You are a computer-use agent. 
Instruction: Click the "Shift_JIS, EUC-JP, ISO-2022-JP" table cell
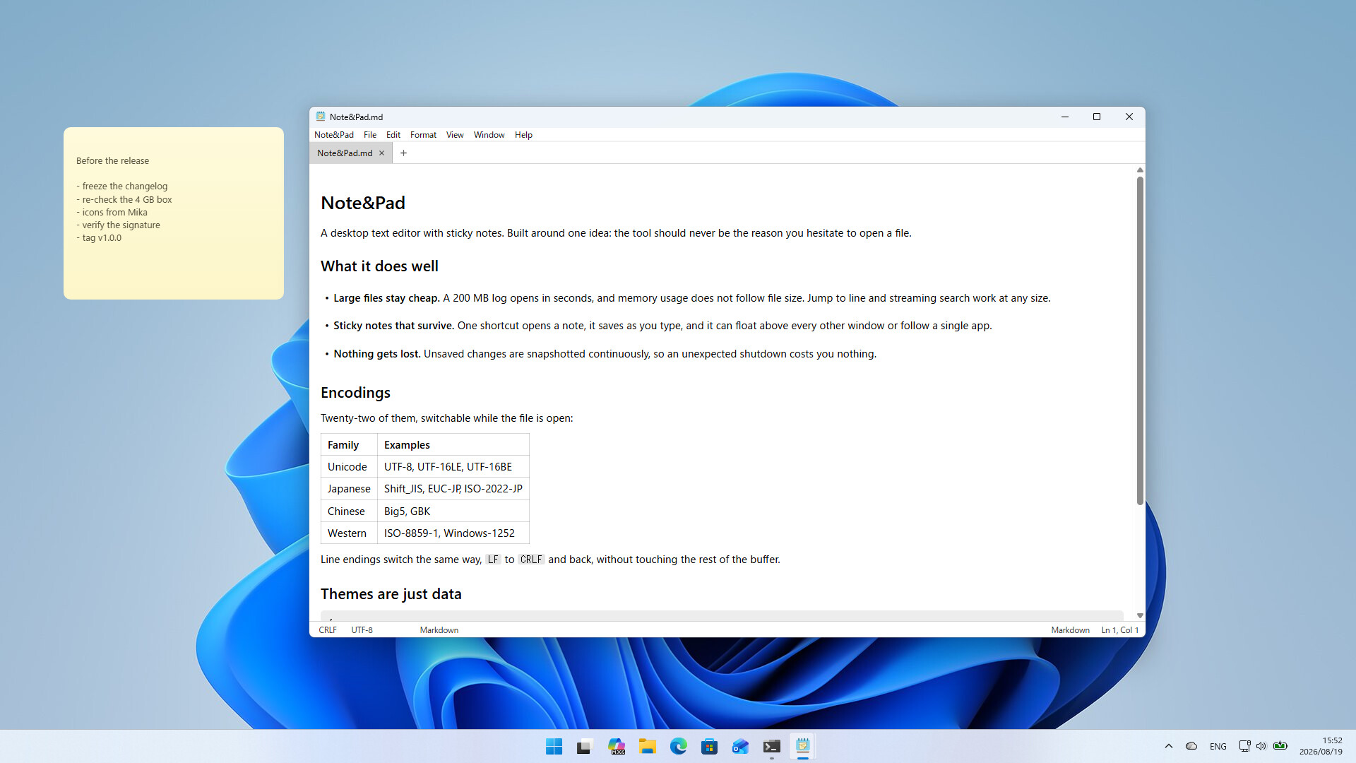pos(453,489)
